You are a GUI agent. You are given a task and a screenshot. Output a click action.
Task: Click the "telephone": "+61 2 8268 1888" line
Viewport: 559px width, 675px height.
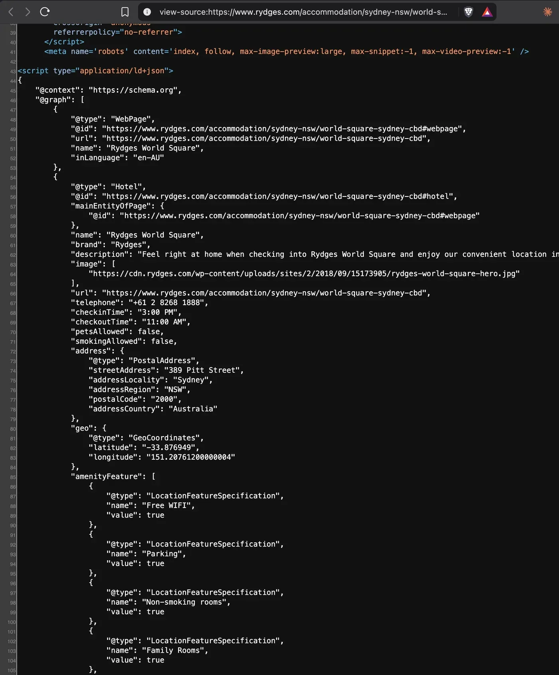pos(140,303)
